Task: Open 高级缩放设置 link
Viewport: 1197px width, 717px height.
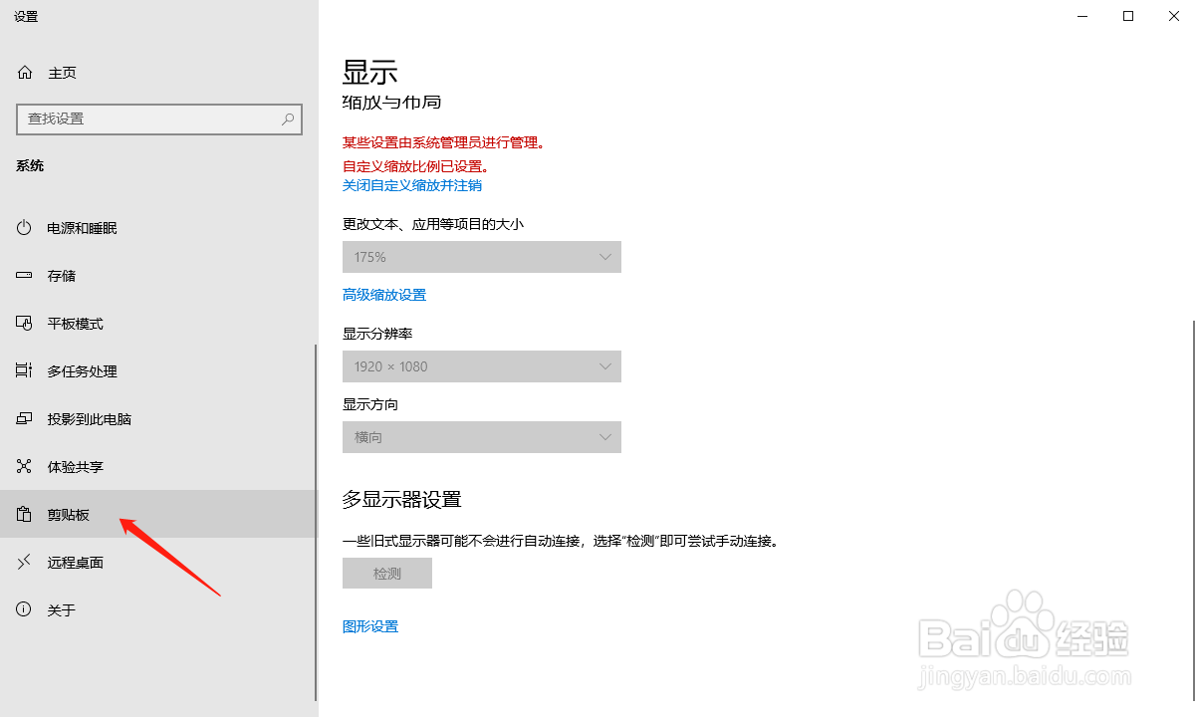Action: [384, 294]
